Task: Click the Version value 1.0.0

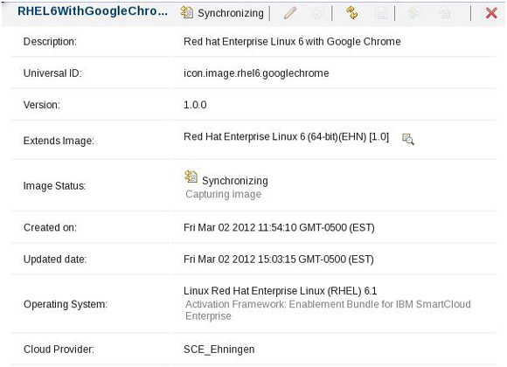Action: pos(195,105)
